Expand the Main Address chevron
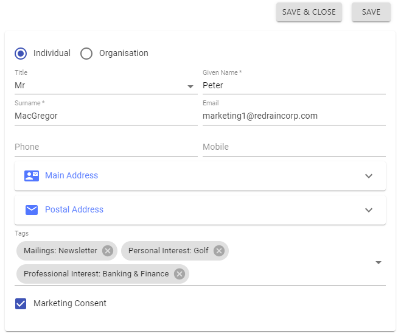Image resolution: width=398 pixels, height=333 pixels. pyautogui.click(x=368, y=176)
